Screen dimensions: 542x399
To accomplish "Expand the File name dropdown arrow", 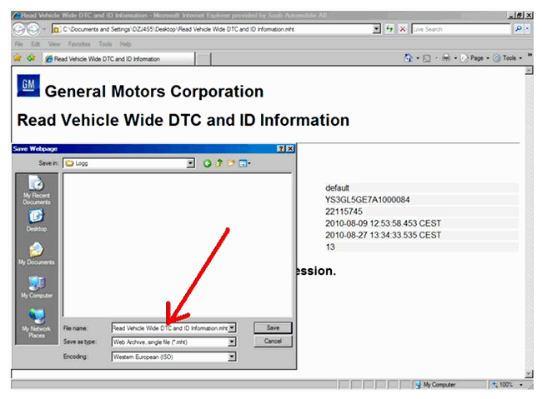I will pos(233,328).
